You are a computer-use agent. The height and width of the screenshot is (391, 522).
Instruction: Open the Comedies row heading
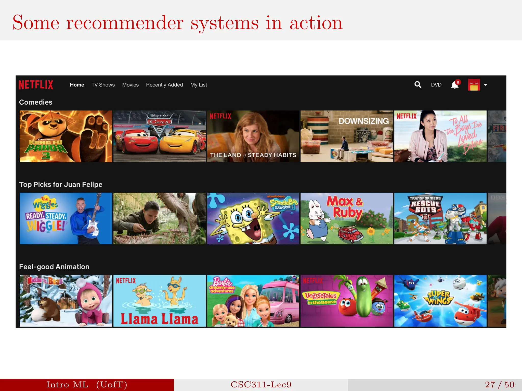tap(36, 102)
